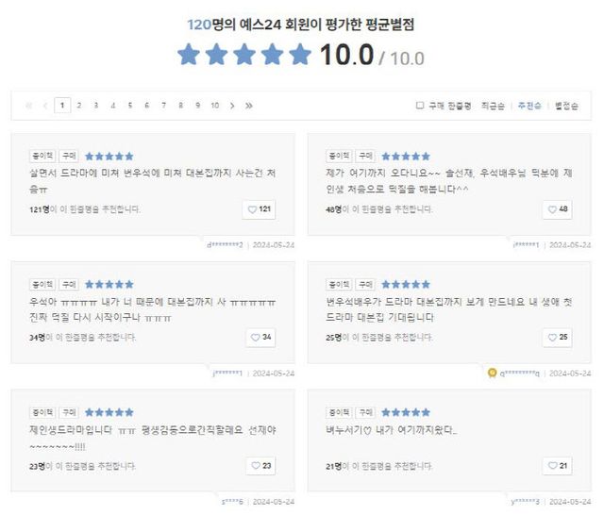The width and height of the screenshot is (604, 515).
Task: Open page 2 of reviews
Action: coord(79,106)
